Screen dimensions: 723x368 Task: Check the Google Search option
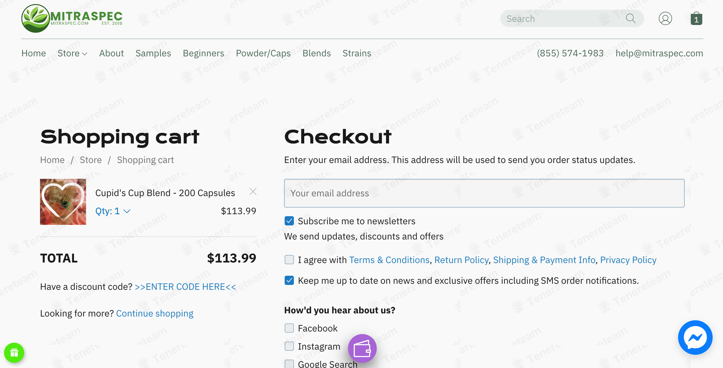click(289, 364)
